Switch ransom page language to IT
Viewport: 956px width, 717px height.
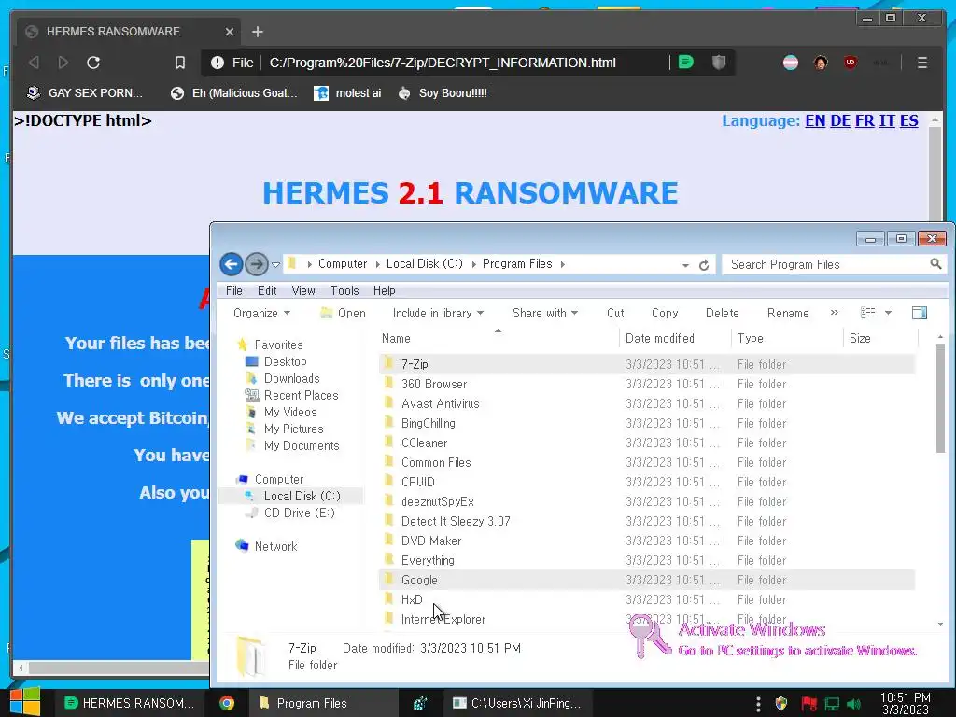887,120
